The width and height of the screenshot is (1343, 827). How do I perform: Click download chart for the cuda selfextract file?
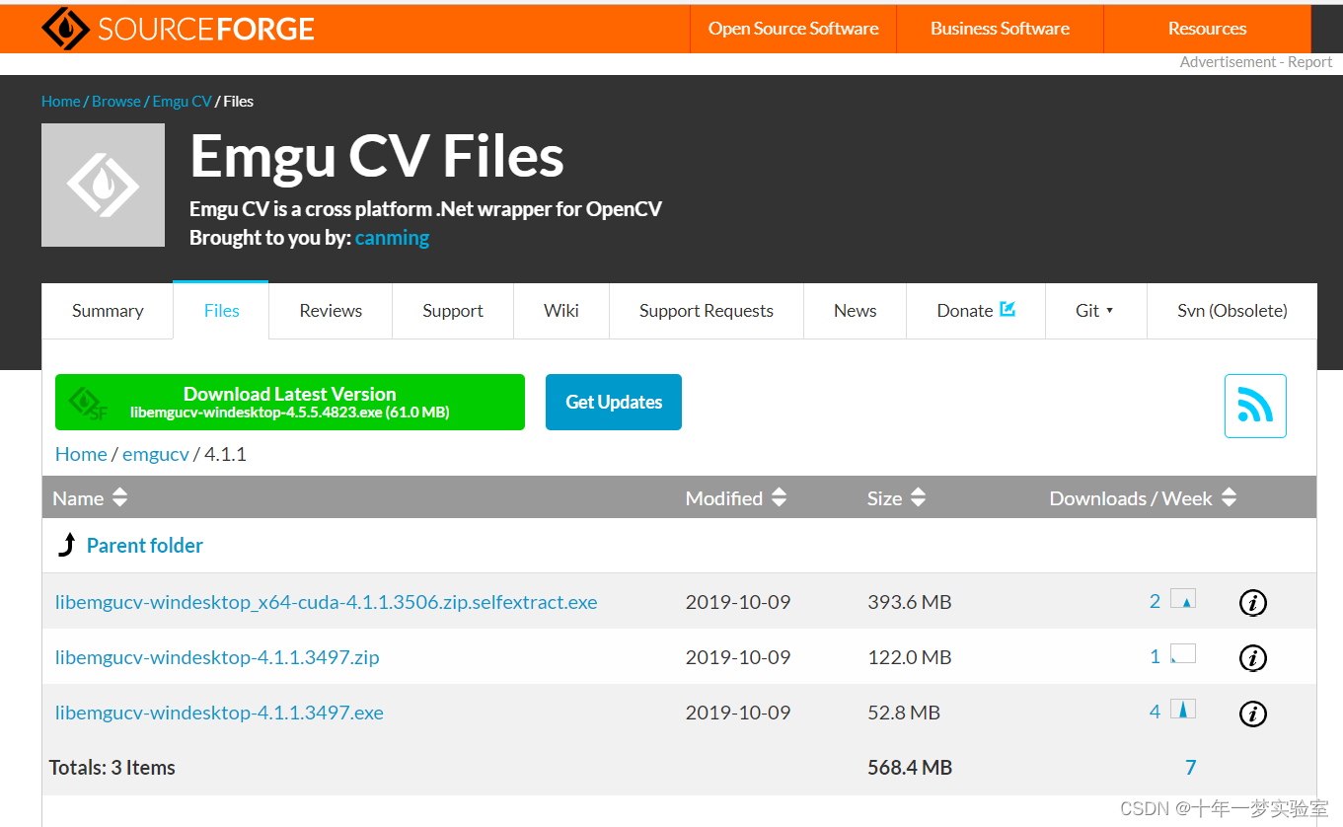1182,598
